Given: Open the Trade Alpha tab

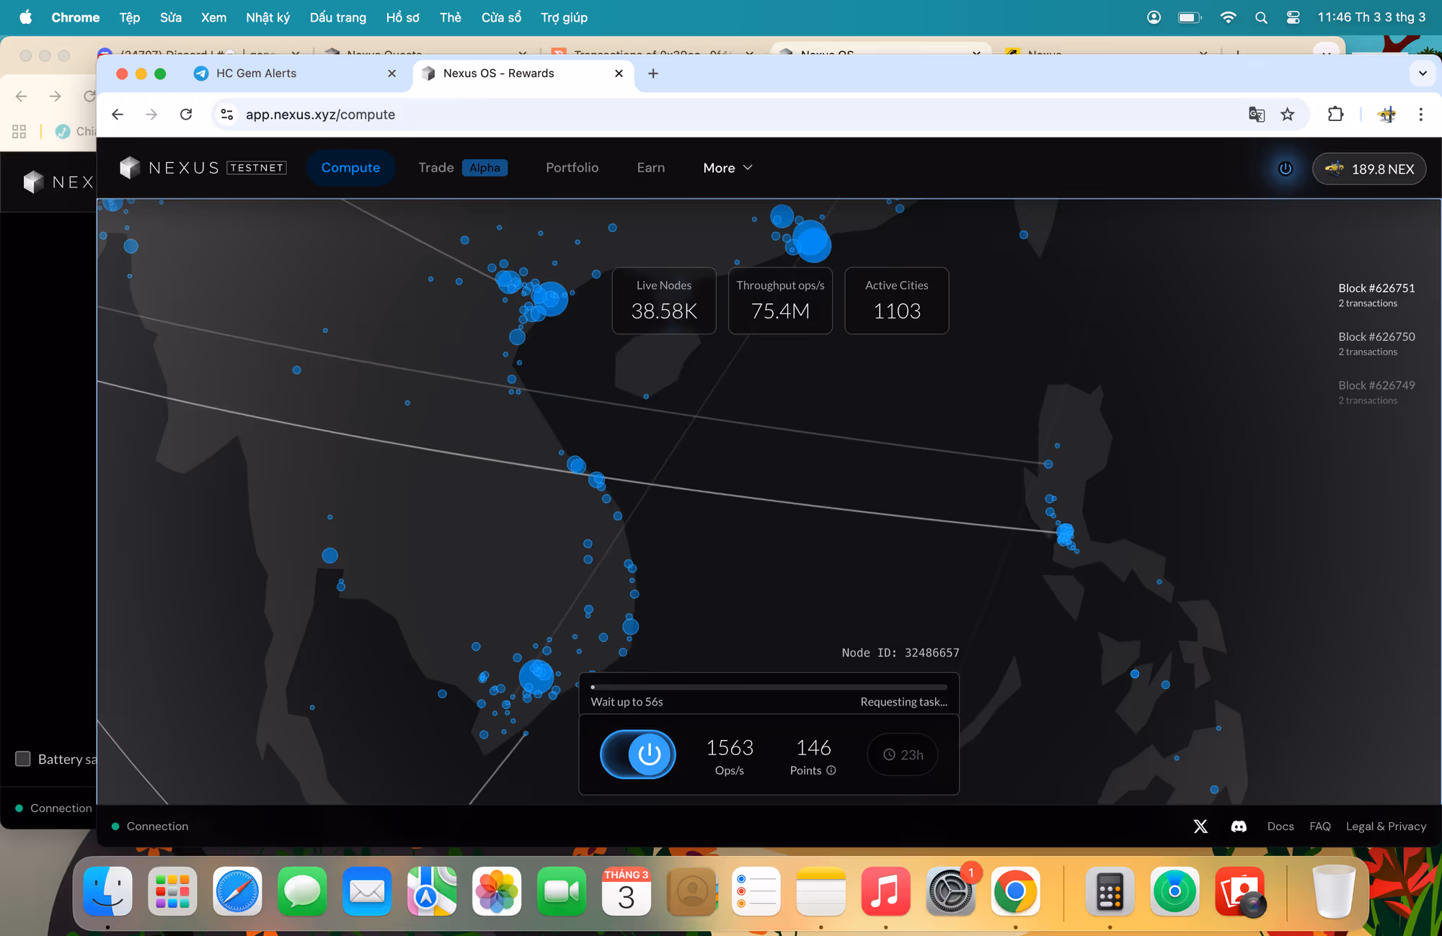Looking at the screenshot, I should 463,168.
